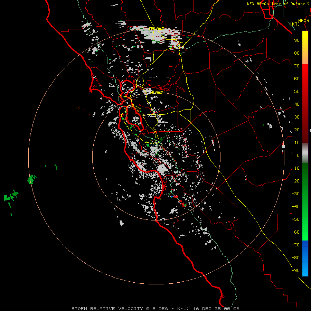Click the 90 value on velocity scale
311x311 pixels.
pyautogui.click(x=297, y=40)
